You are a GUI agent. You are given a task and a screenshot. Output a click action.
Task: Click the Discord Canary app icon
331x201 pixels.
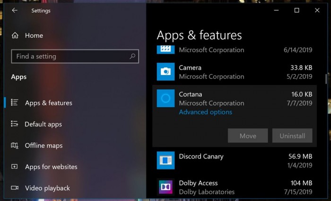[165, 160]
